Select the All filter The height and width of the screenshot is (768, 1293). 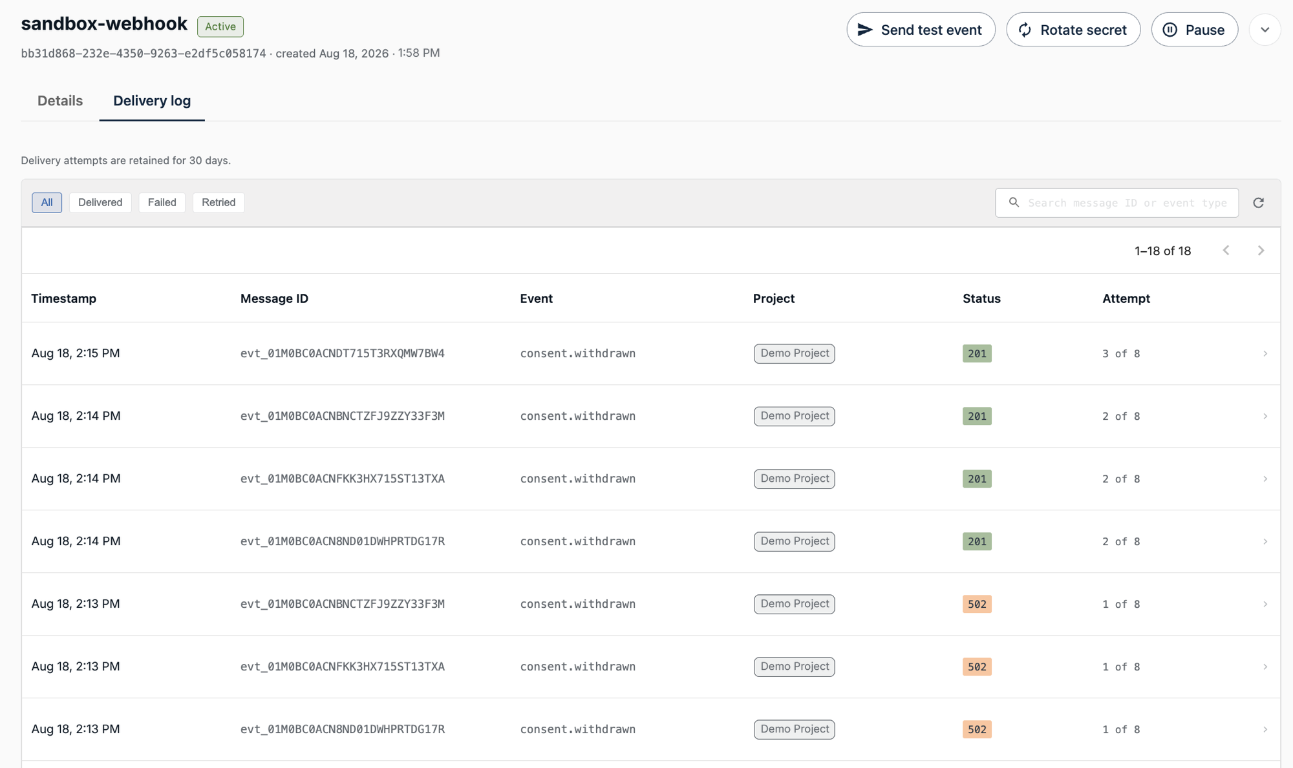click(x=47, y=203)
